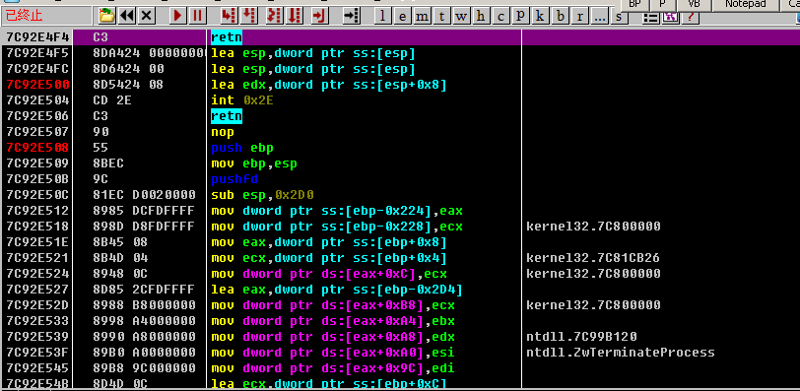This screenshot has width=800, height=391.
Task: Click the VB button at the top right
Action: [694, 5]
